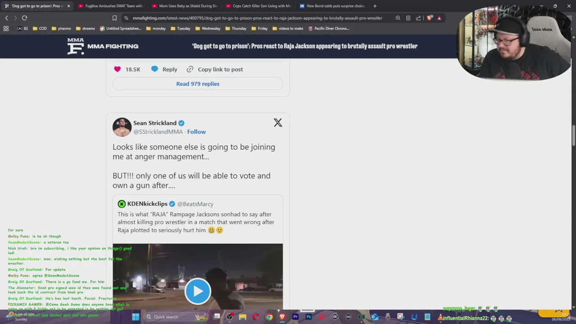Open the streams bookmarks folder
This screenshot has height=324, width=576.
(x=85, y=28)
